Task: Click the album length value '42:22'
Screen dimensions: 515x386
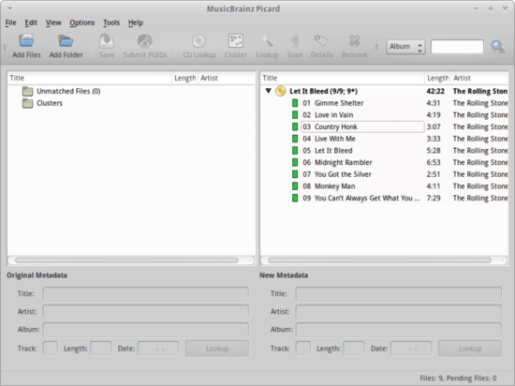Action: pyautogui.click(x=435, y=91)
